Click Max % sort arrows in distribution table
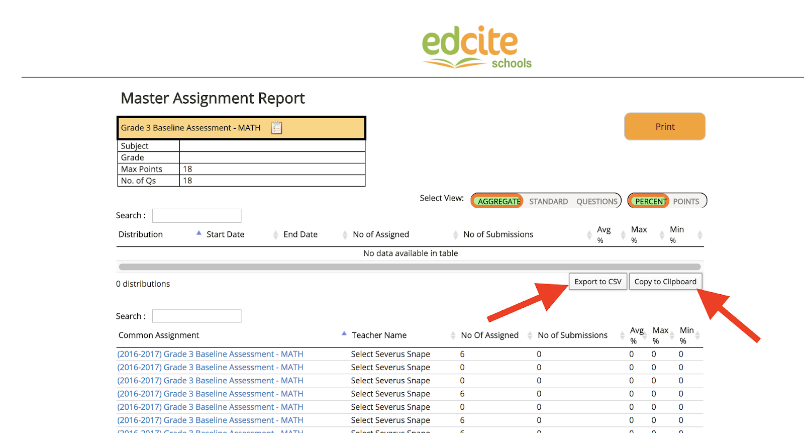The height and width of the screenshot is (433, 804). (662, 235)
